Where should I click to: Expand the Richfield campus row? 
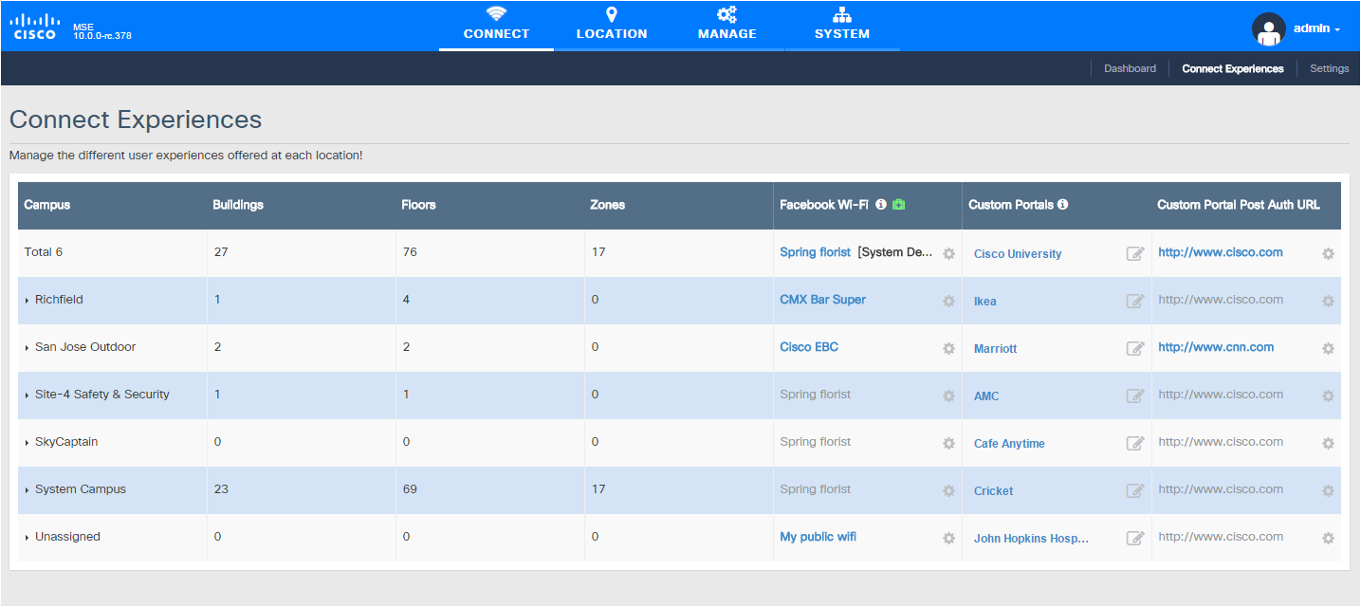pyautogui.click(x=28, y=301)
